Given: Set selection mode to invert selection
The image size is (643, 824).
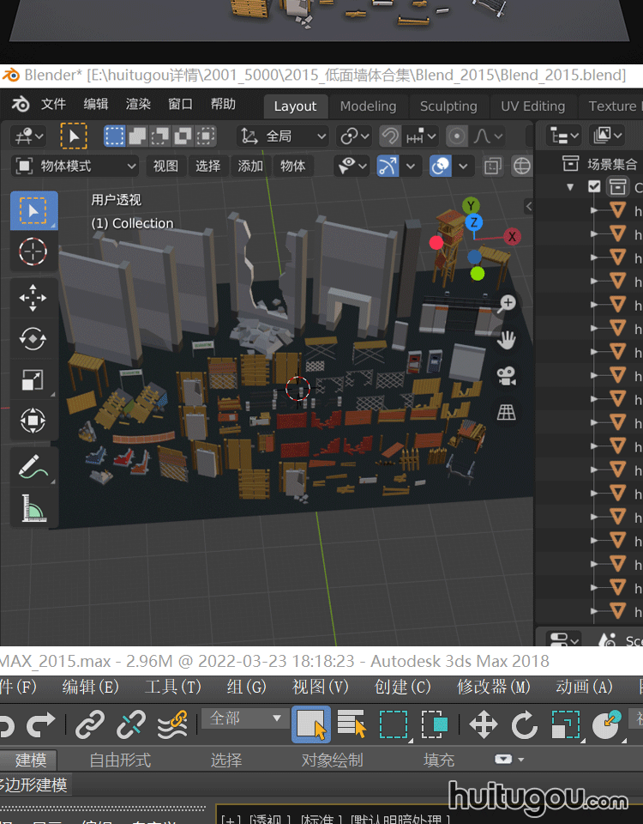Looking at the screenshot, I should tap(183, 136).
